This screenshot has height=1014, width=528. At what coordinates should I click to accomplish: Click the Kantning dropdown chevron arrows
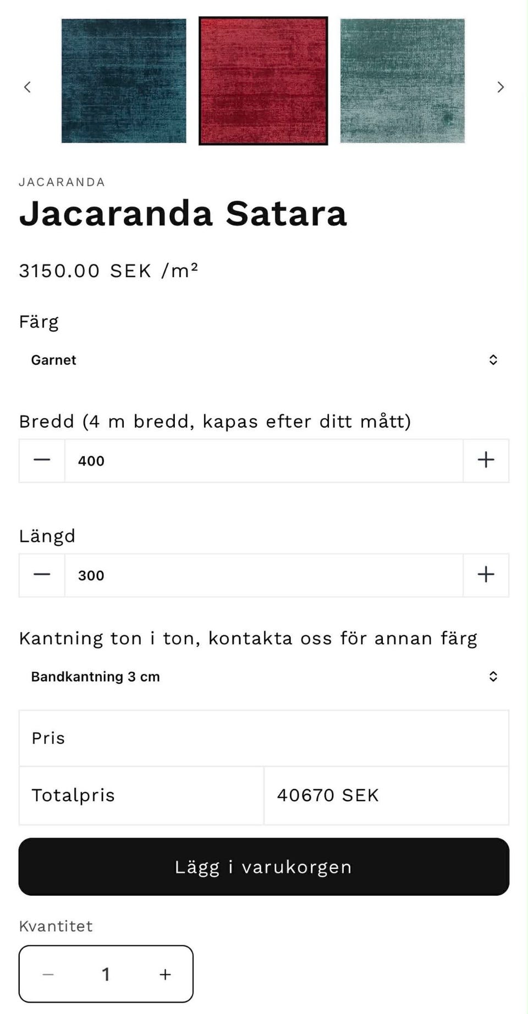(493, 677)
